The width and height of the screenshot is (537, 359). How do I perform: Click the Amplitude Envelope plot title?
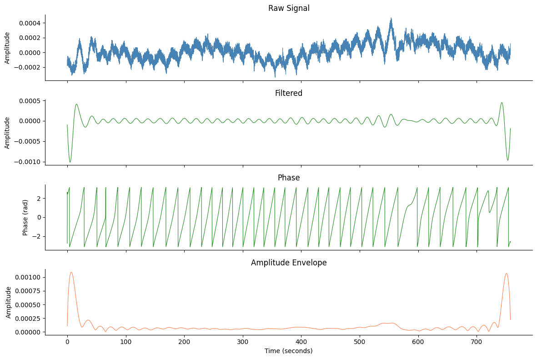click(x=289, y=263)
